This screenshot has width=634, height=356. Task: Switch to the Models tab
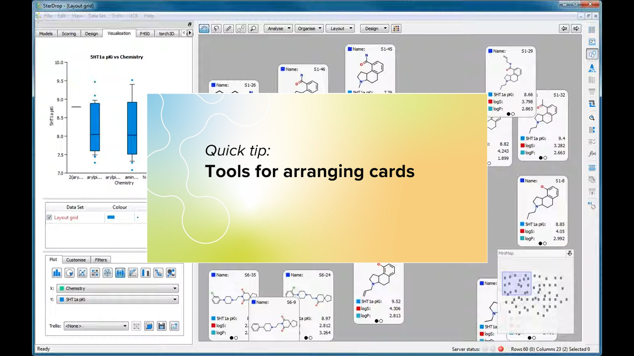[x=46, y=34]
